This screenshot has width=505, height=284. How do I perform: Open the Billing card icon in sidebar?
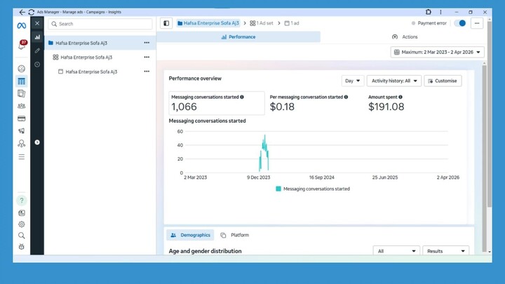coord(22,119)
